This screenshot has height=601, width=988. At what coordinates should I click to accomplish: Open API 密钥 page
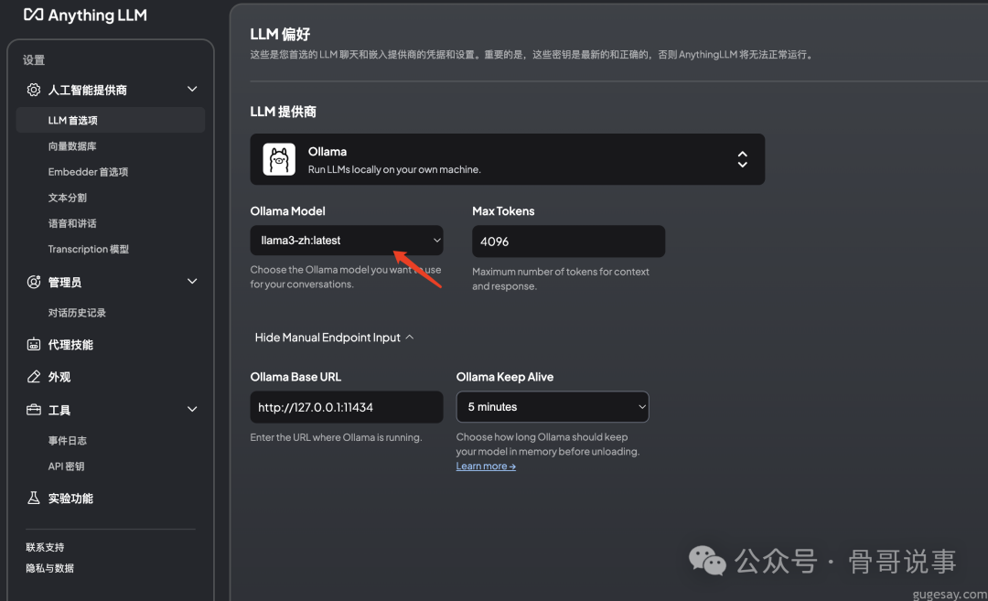66,467
